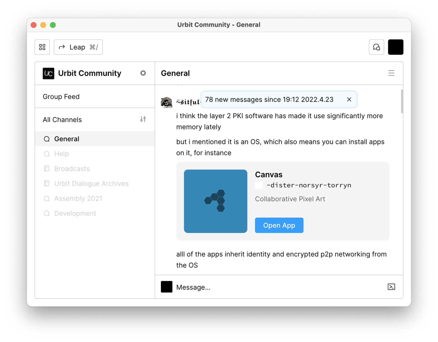This screenshot has width=438, height=342.
Task: Click the Help channel chat icon
Action: click(47, 154)
